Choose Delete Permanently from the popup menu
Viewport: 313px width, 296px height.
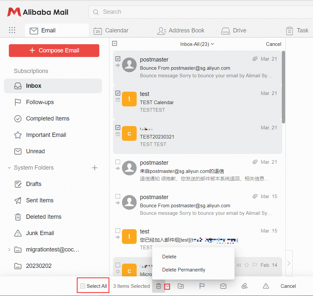[184, 270]
